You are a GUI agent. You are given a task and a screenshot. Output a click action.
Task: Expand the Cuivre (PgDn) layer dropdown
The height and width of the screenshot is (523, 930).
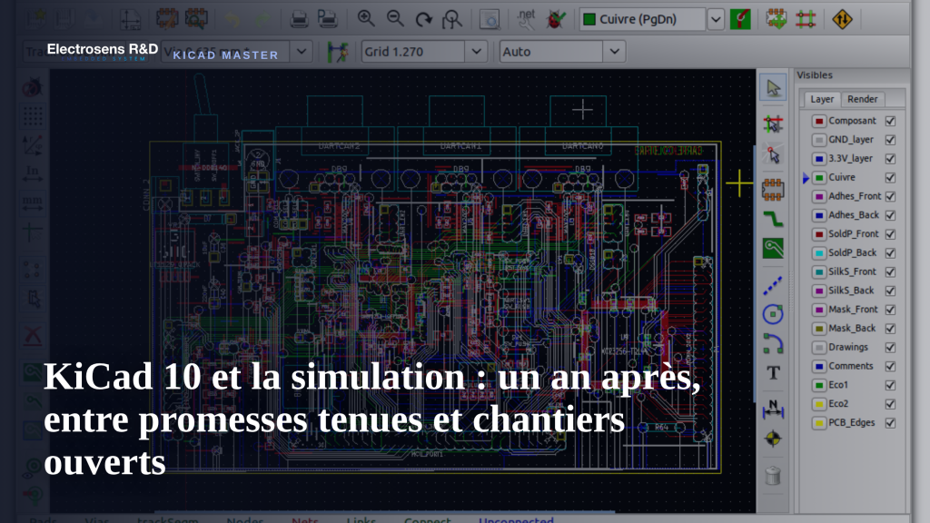[x=716, y=20]
